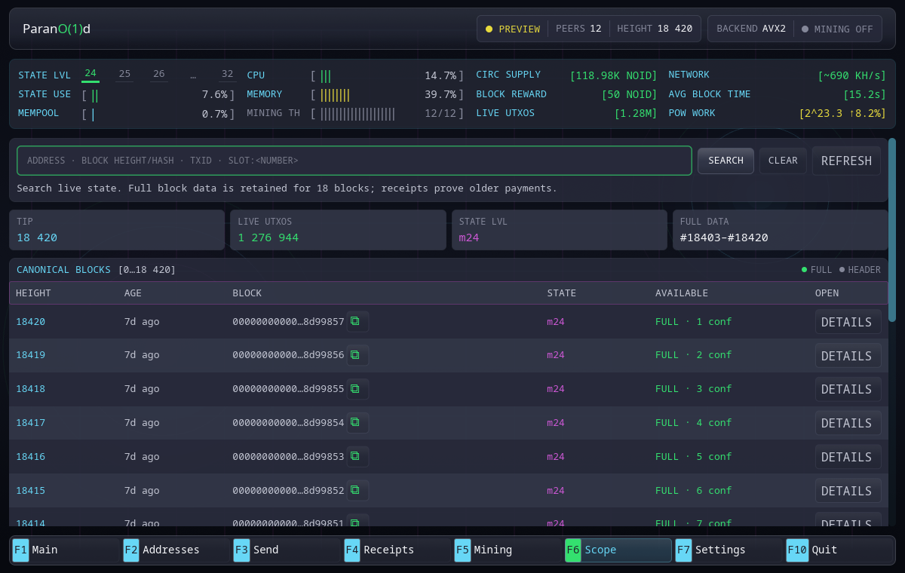This screenshot has width=905, height=573.
Task: Click the CPU usage bar
Action: (x=388, y=75)
